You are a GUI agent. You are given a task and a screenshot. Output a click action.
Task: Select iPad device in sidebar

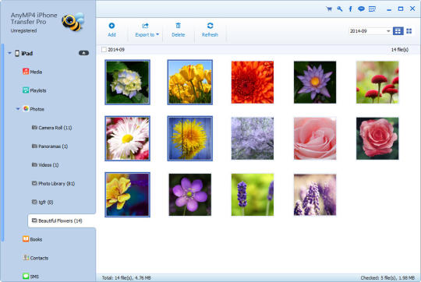[27, 54]
